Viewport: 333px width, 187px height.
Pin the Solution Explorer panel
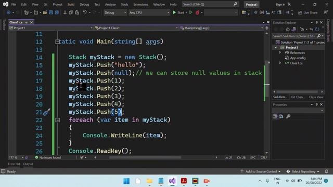pos(317,22)
